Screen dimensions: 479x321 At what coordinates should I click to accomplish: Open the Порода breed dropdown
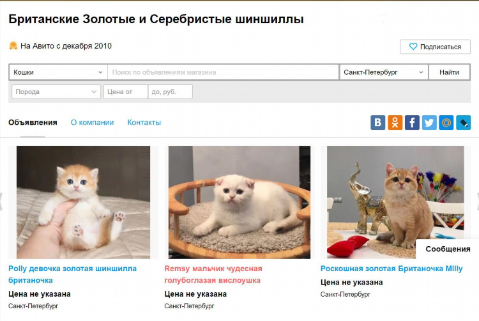click(56, 91)
